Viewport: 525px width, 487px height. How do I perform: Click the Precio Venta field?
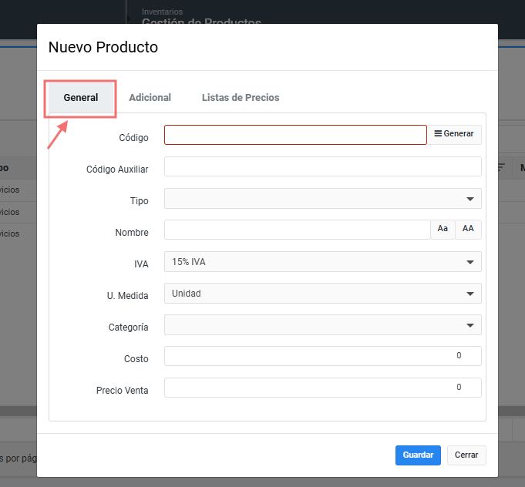[x=322, y=388]
